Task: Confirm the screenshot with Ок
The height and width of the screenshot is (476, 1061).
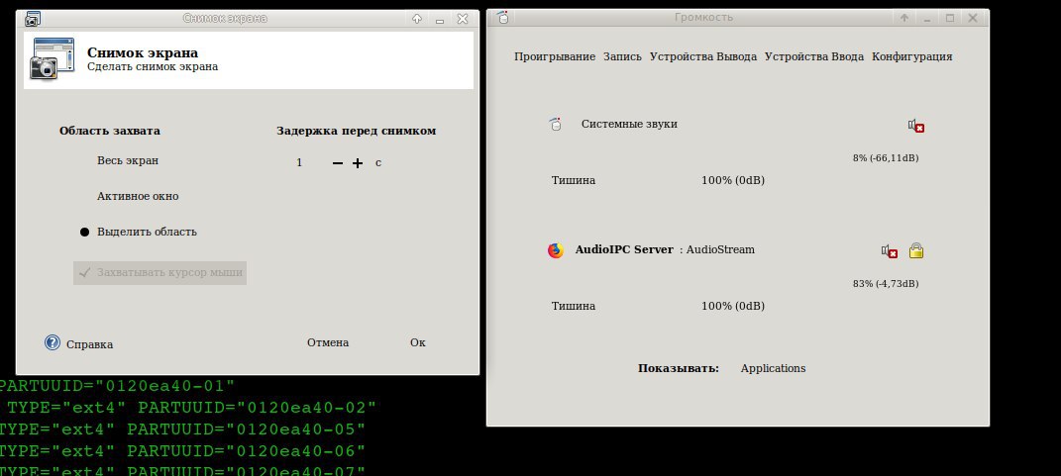Action: [x=417, y=342]
